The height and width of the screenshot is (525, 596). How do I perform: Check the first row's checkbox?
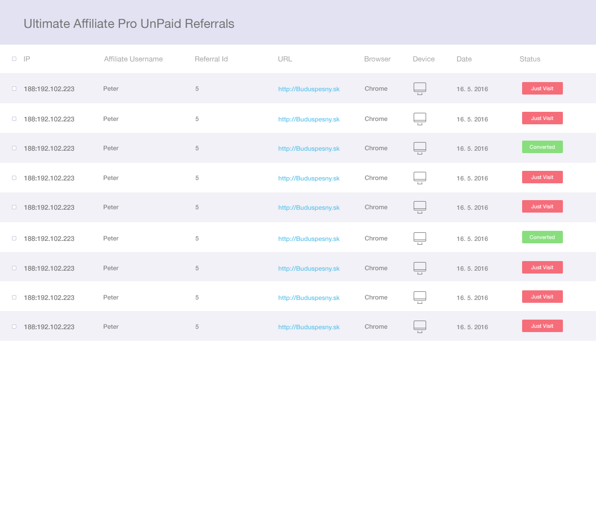(14, 88)
